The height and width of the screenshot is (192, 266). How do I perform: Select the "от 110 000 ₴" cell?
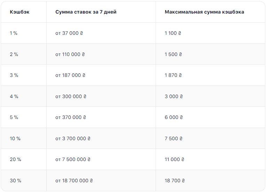pos(70,54)
